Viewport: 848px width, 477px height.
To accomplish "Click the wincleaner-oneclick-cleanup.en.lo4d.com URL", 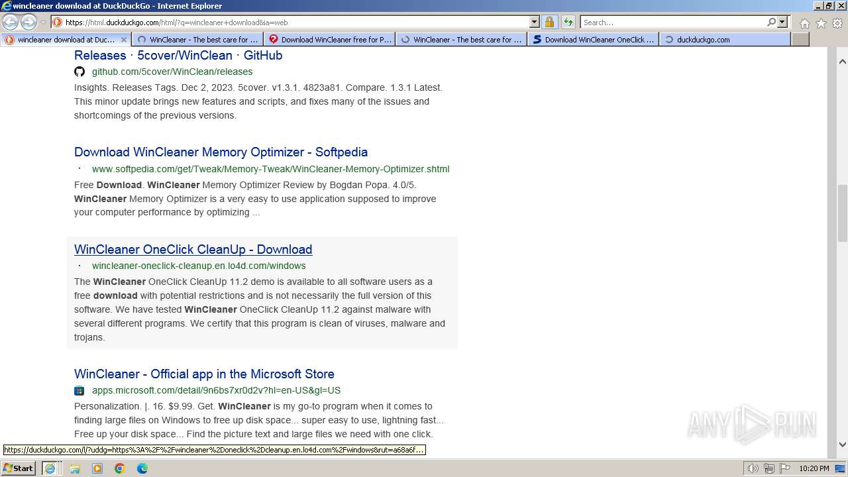I will coord(199,266).
